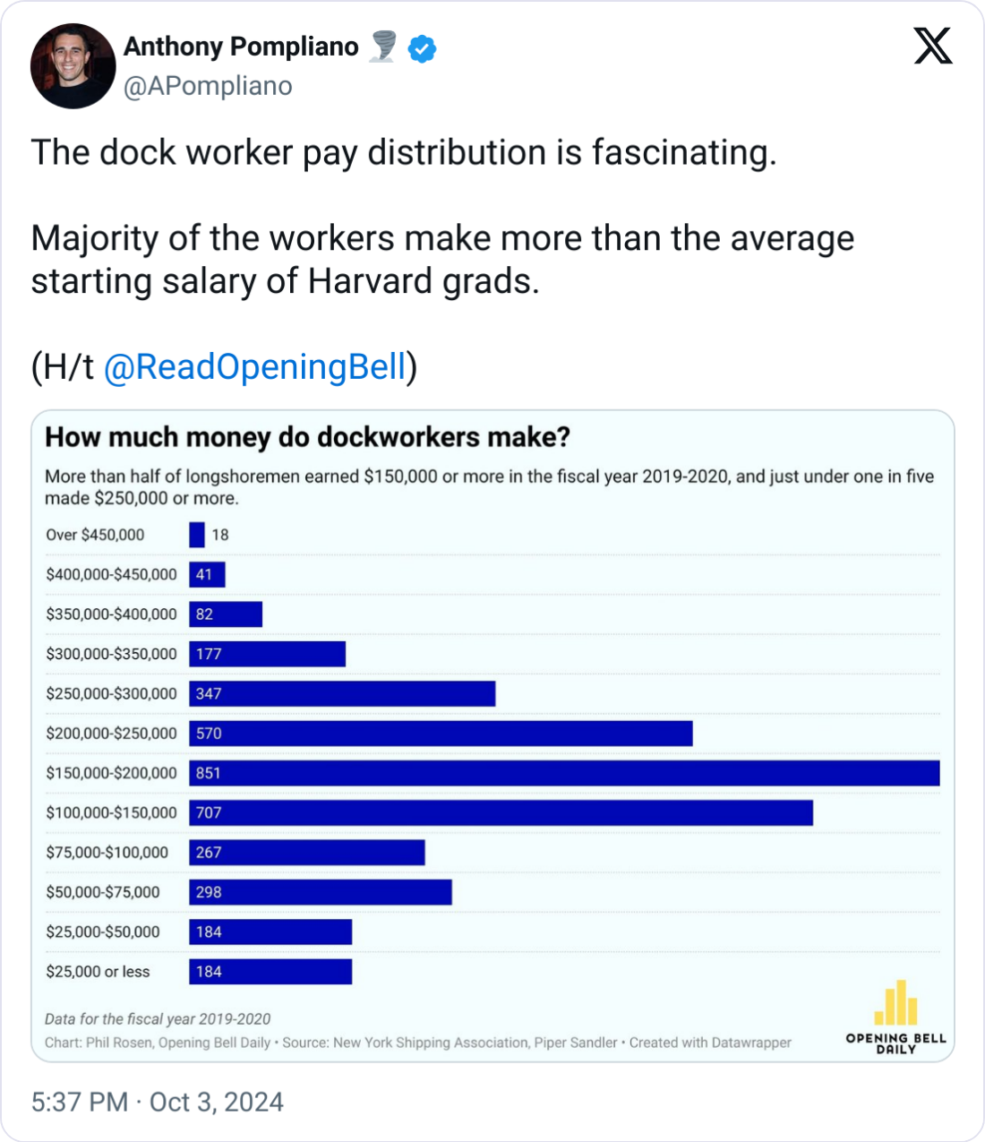Click the 570 bar for $200,000-$250,000

[441, 734]
